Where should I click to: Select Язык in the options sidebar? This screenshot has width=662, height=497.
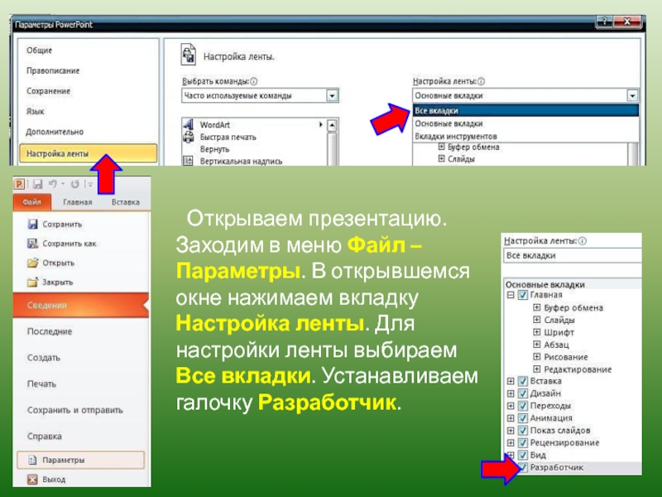35,112
